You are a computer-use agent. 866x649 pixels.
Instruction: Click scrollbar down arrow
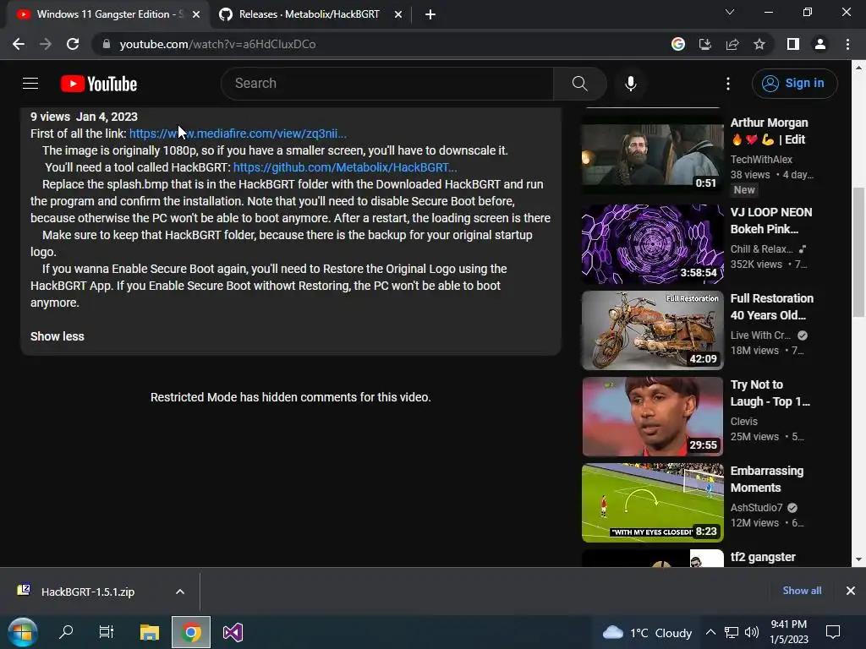(858, 559)
